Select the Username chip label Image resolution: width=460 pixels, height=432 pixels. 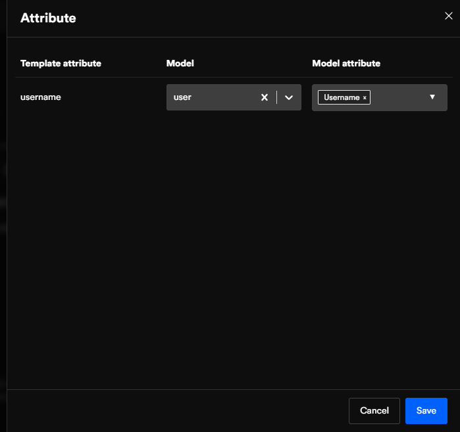pyautogui.click(x=341, y=97)
